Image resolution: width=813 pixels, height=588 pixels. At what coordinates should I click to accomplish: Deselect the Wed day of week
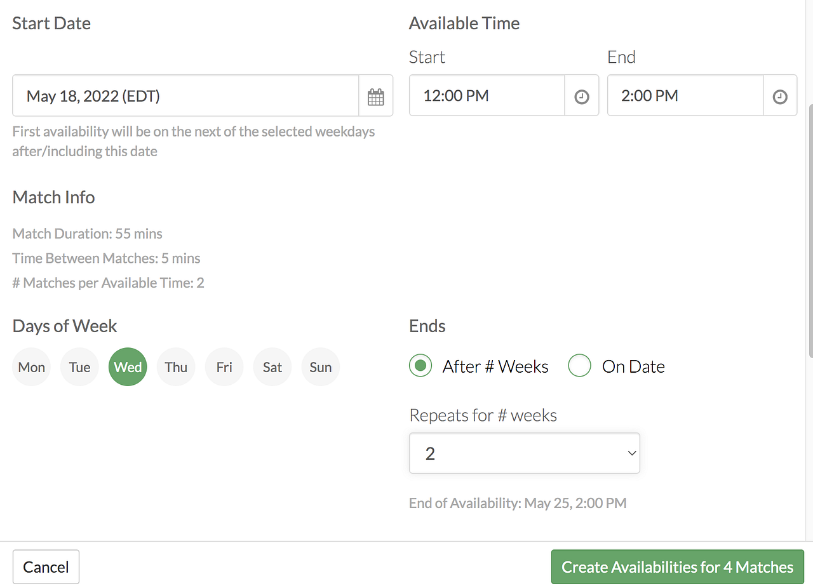coord(128,367)
